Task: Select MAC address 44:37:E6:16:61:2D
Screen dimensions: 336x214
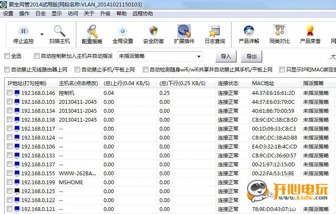Action: [x=273, y=93]
